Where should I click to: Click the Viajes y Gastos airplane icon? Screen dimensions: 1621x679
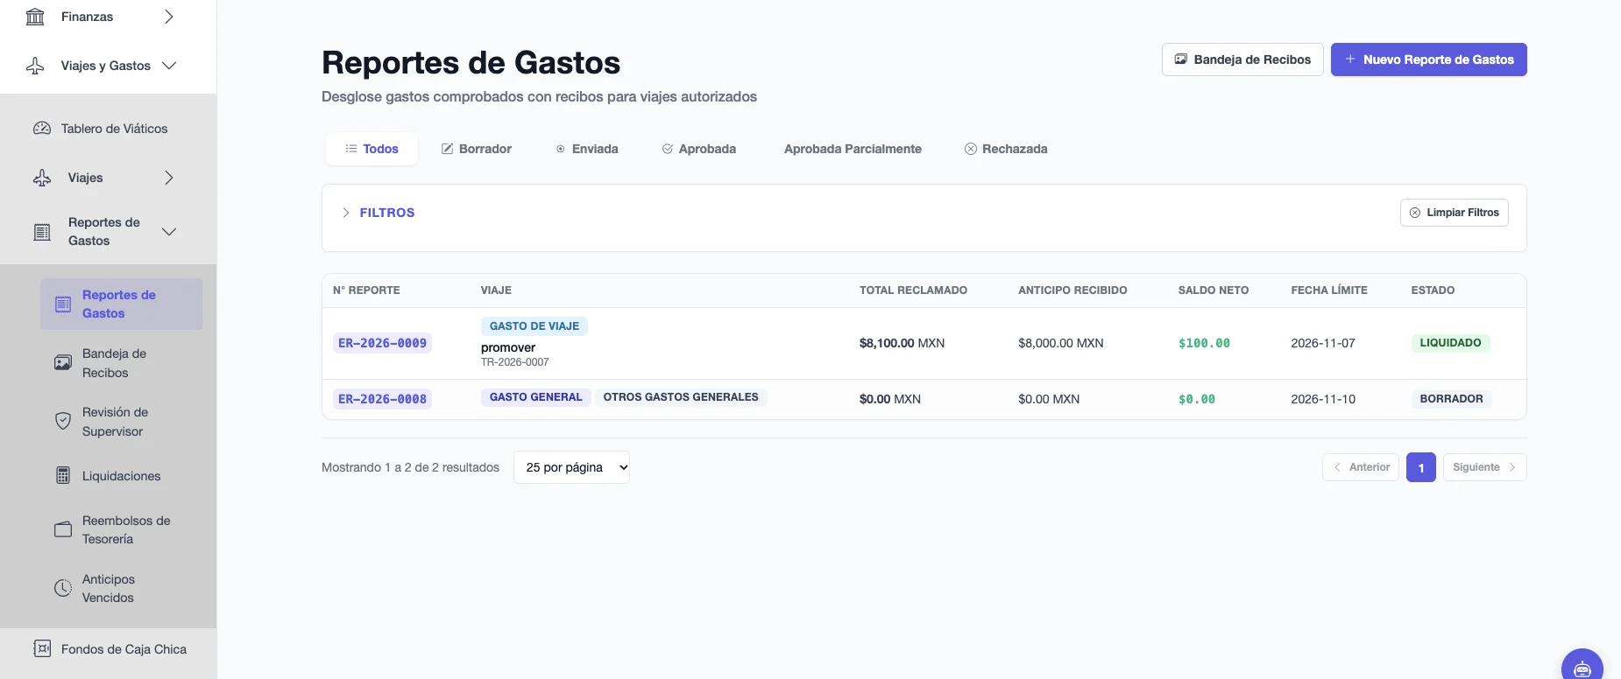[x=35, y=66]
